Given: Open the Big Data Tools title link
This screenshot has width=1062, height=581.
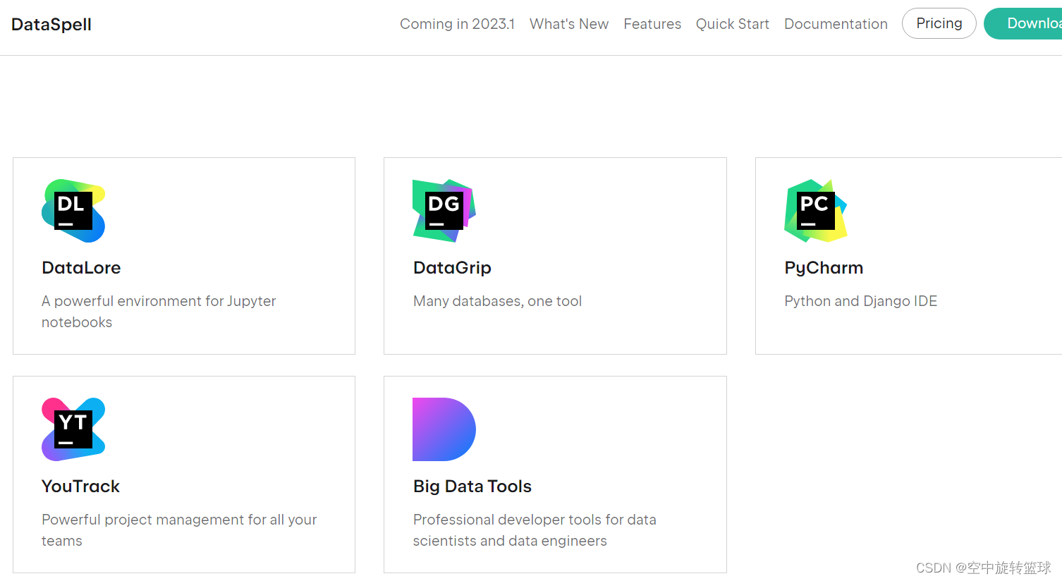Looking at the screenshot, I should coord(472,487).
